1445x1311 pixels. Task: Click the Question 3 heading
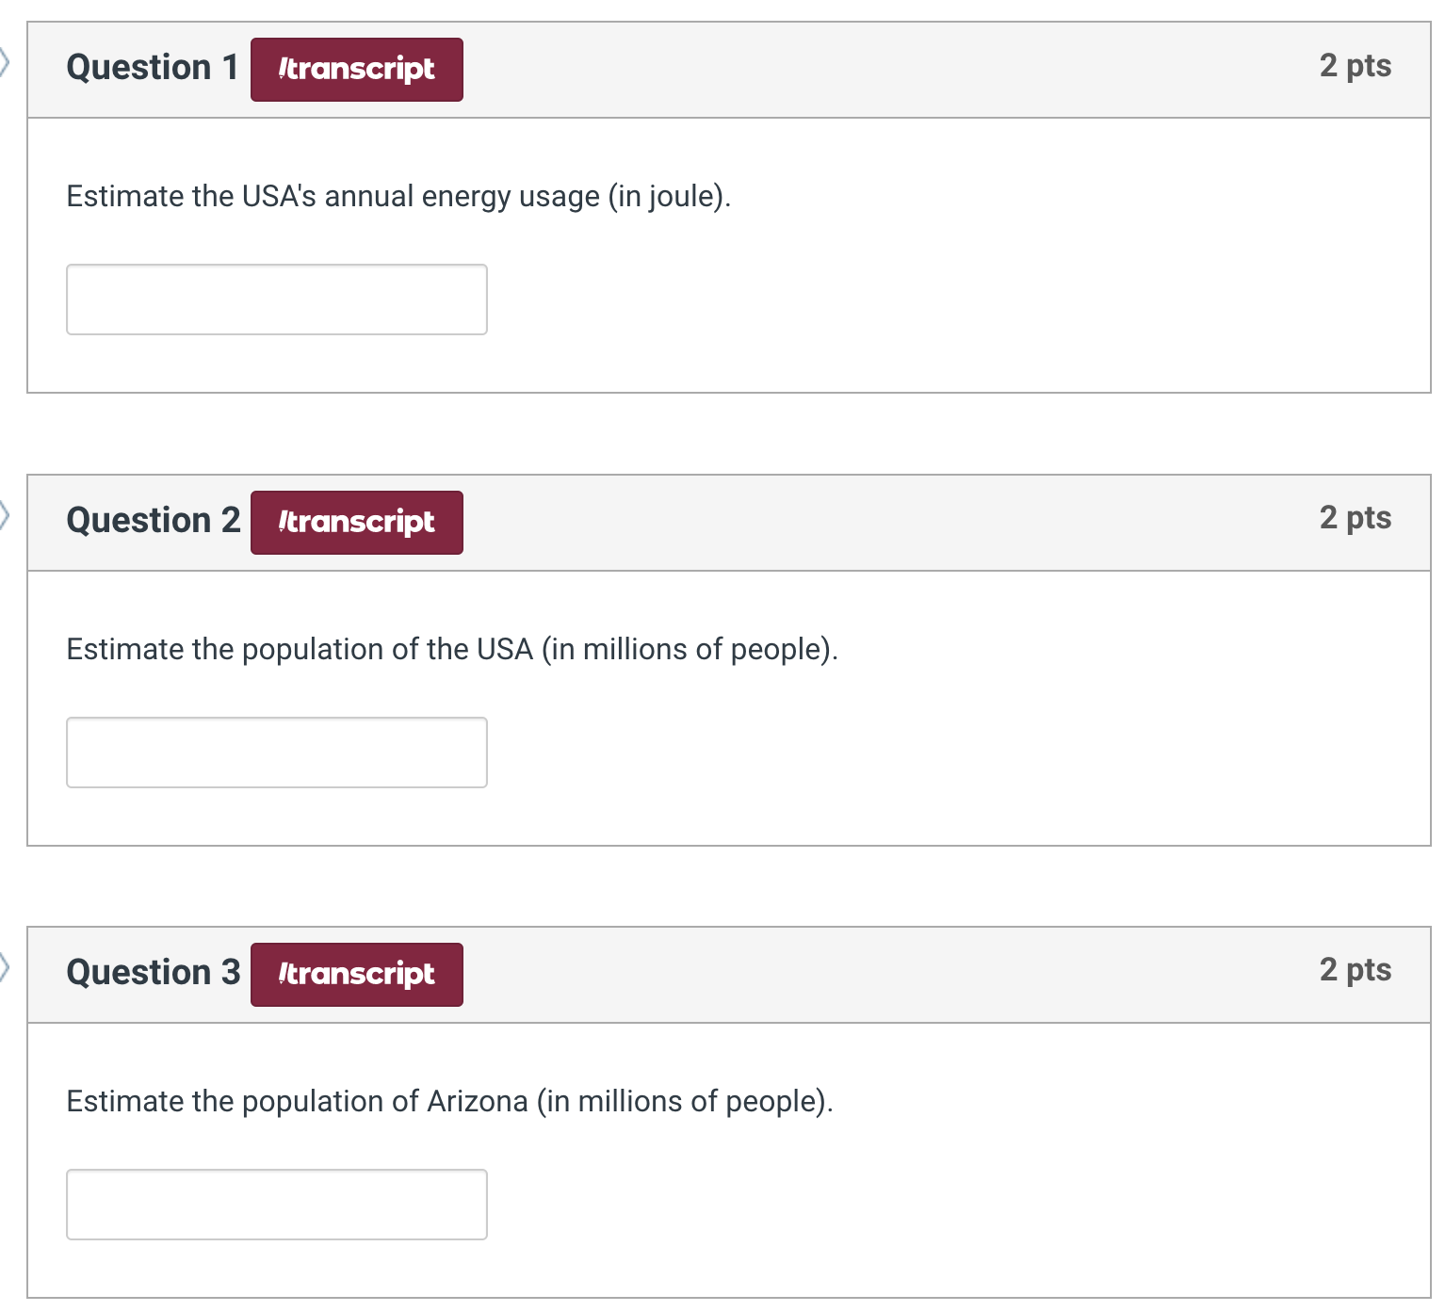154,973
